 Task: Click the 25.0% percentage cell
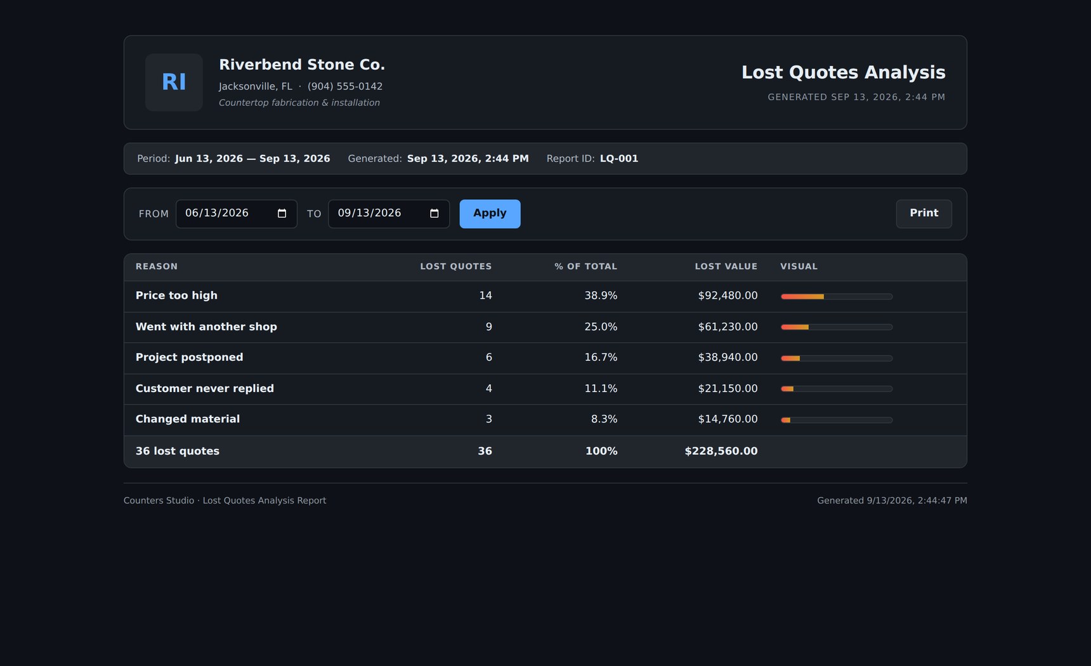pyautogui.click(x=601, y=327)
